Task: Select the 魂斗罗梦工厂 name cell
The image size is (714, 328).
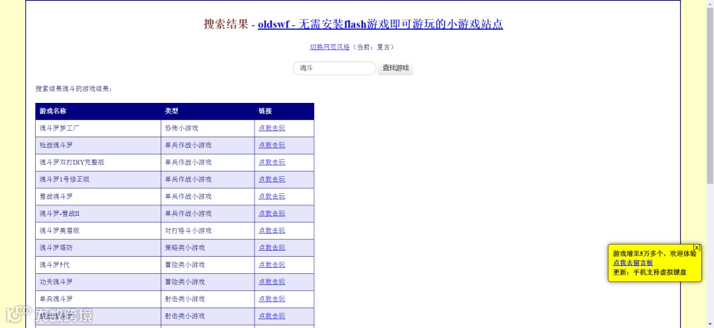Action: click(x=98, y=128)
